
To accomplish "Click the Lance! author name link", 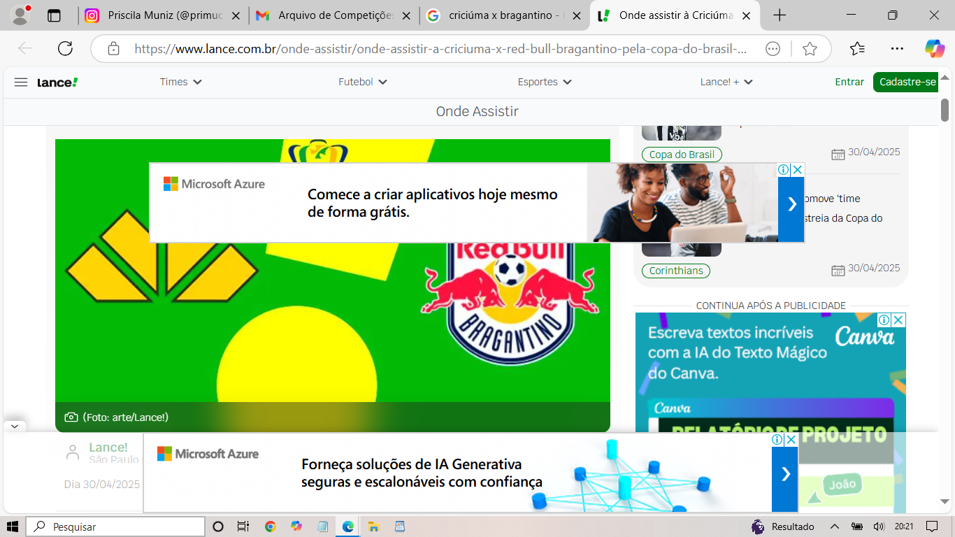I will point(108,447).
